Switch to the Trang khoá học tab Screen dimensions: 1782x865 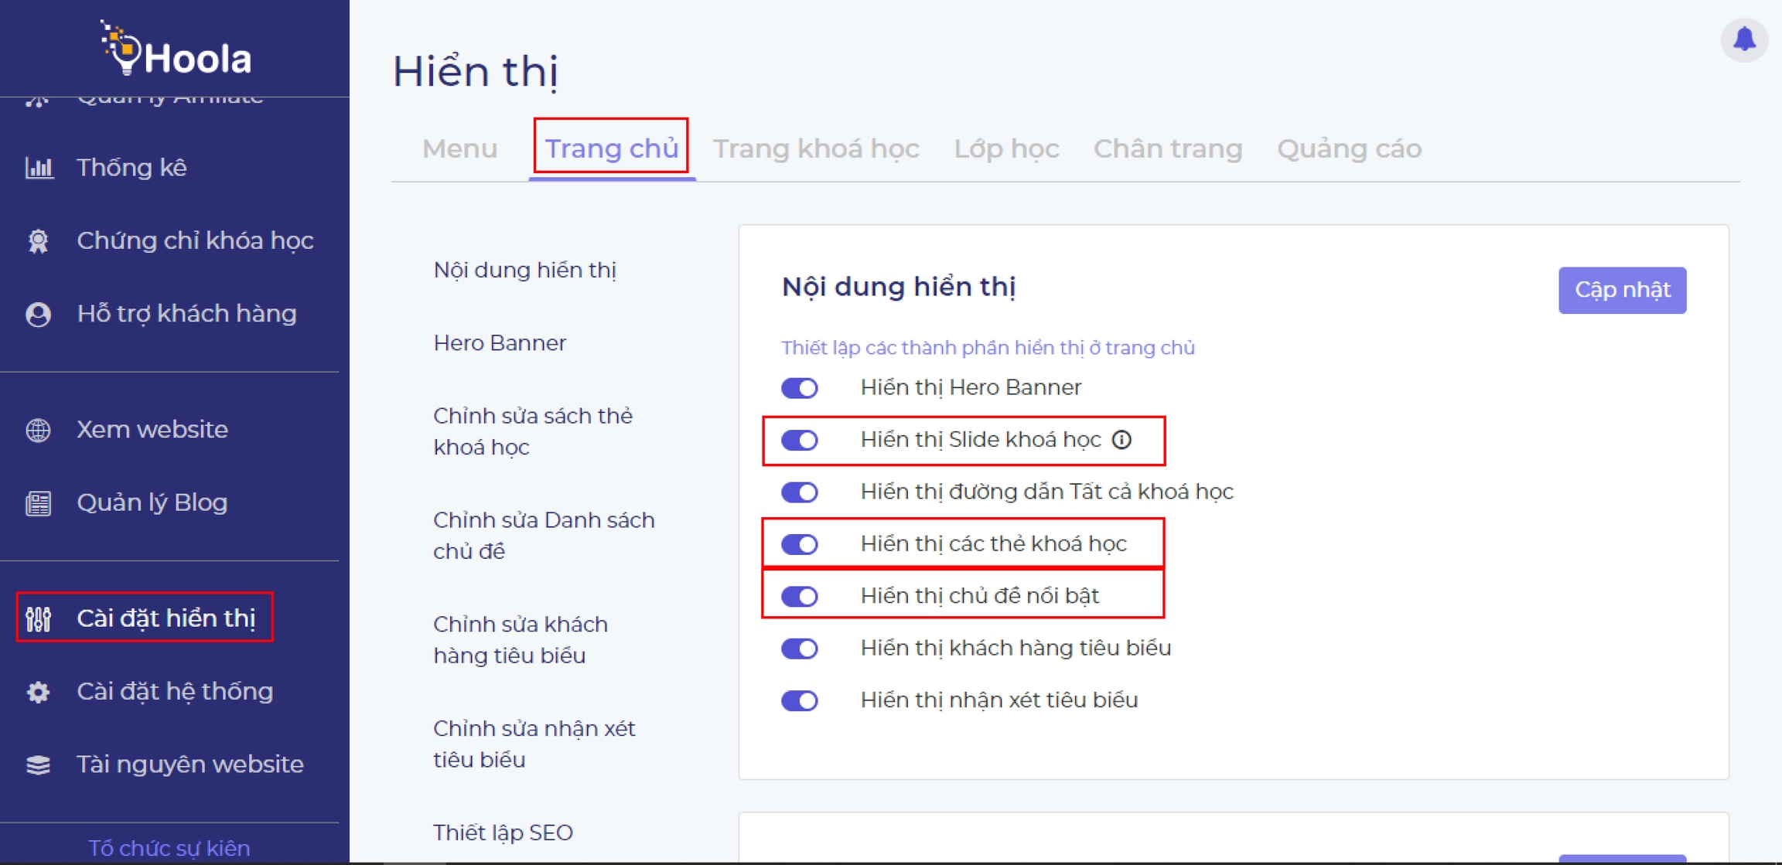pos(815,148)
